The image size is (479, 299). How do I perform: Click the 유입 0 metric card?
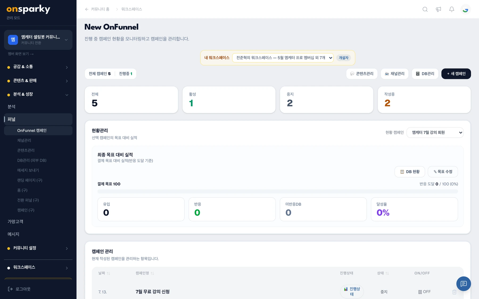141,209
